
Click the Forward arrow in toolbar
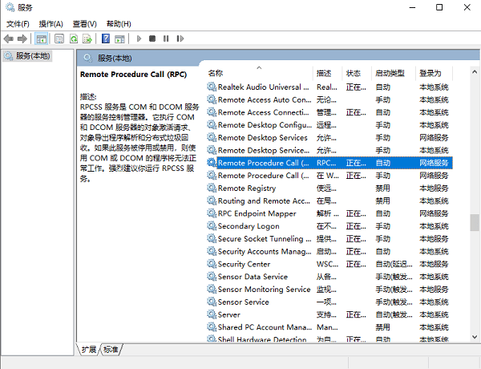(22, 39)
